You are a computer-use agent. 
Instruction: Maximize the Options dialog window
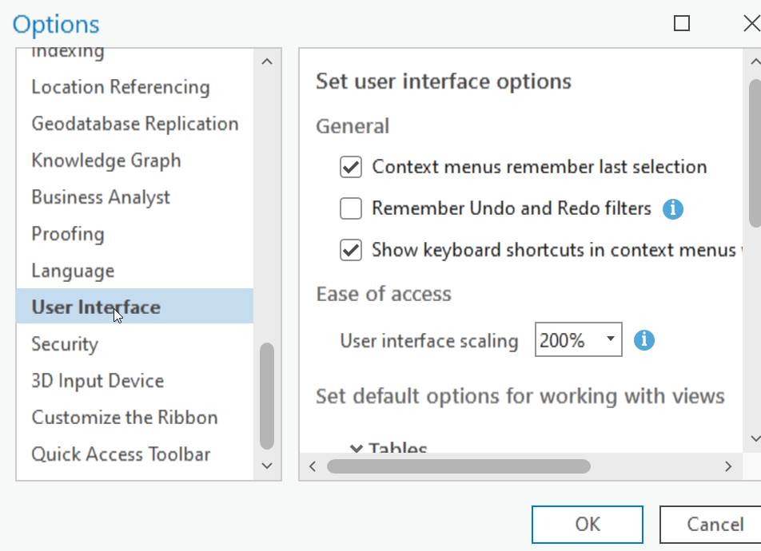682,23
